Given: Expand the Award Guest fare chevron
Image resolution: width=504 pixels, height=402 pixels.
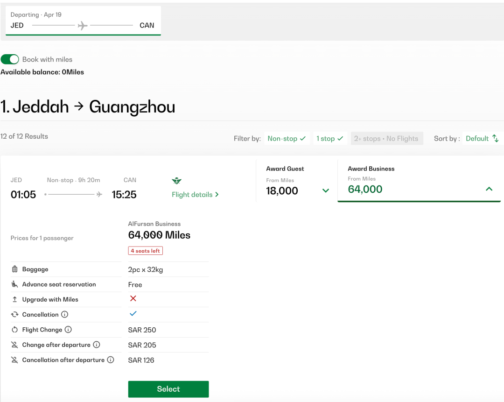Looking at the screenshot, I should click(x=326, y=190).
